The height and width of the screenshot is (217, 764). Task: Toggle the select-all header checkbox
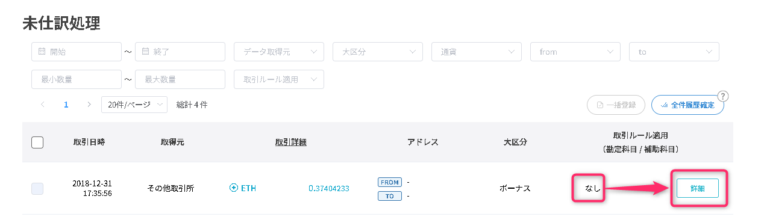coord(37,142)
